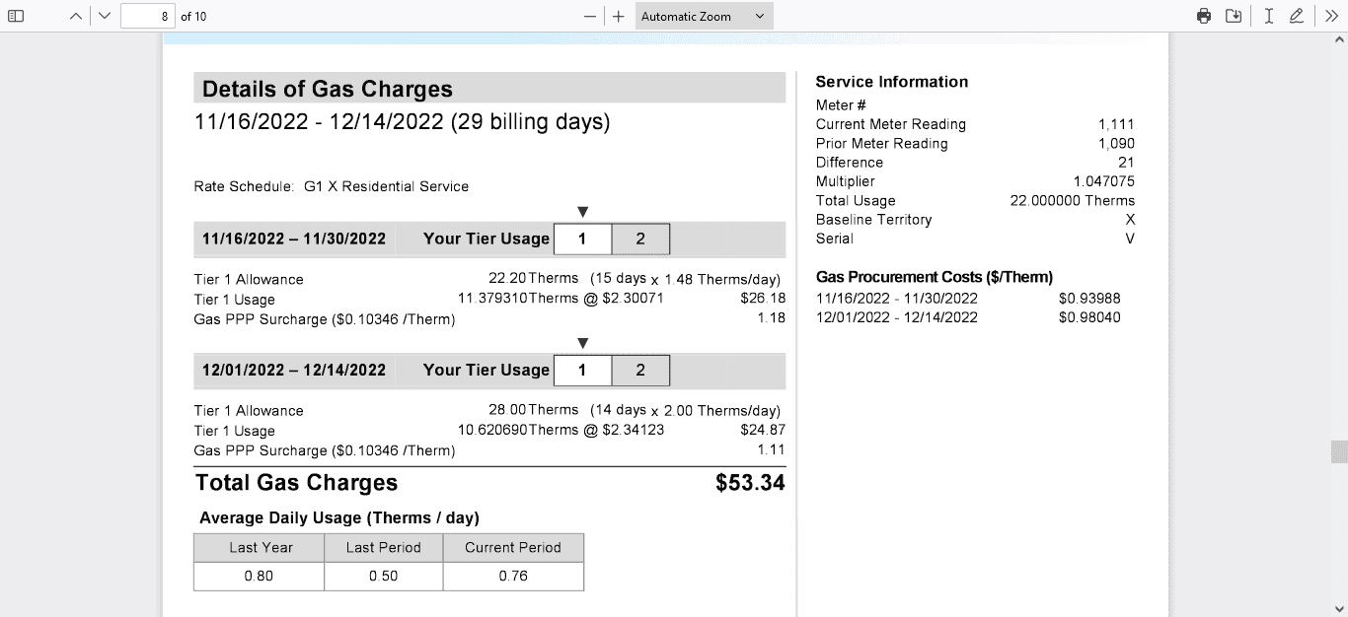
Task: Click the vertical scrollbar thumb
Action: click(1339, 451)
